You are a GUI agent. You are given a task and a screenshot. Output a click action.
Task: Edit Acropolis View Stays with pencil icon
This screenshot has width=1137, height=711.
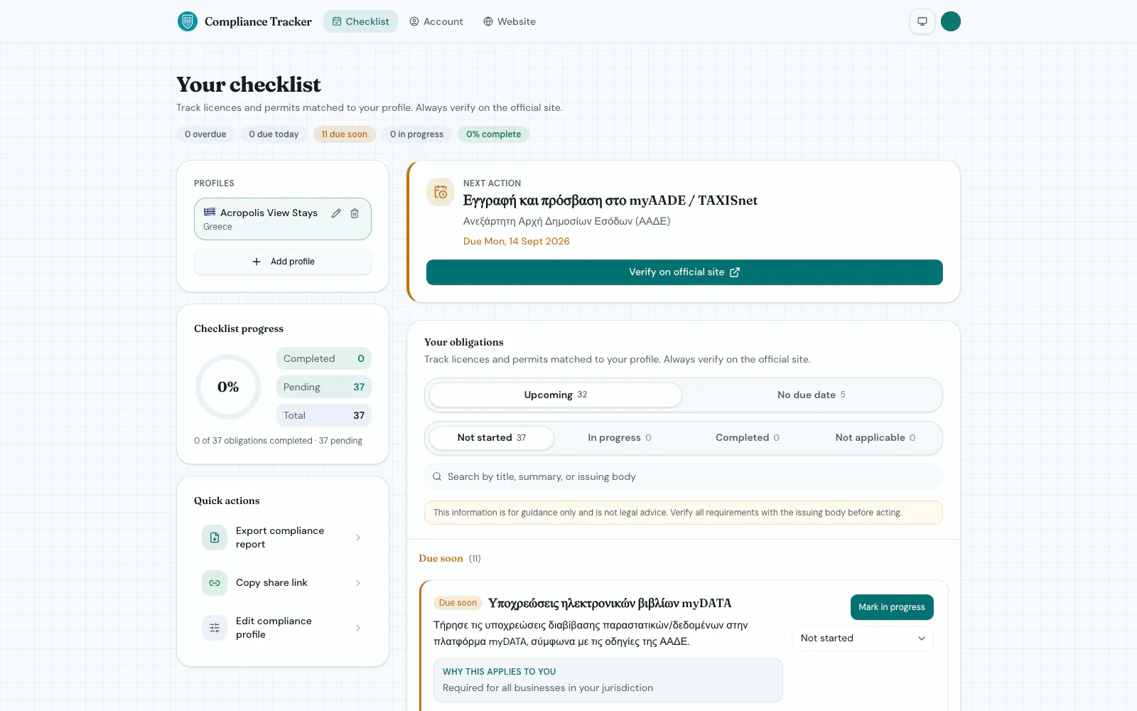[x=336, y=213]
